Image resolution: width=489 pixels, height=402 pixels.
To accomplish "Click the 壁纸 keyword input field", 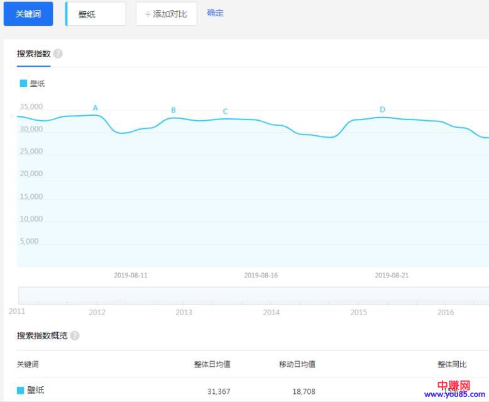I will click(x=96, y=14).
